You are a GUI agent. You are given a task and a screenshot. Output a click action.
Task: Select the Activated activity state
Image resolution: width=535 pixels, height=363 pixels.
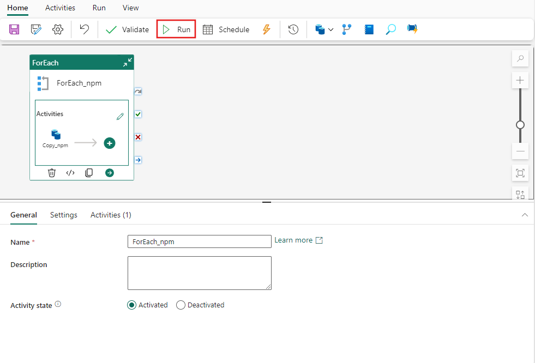point(131,305)
